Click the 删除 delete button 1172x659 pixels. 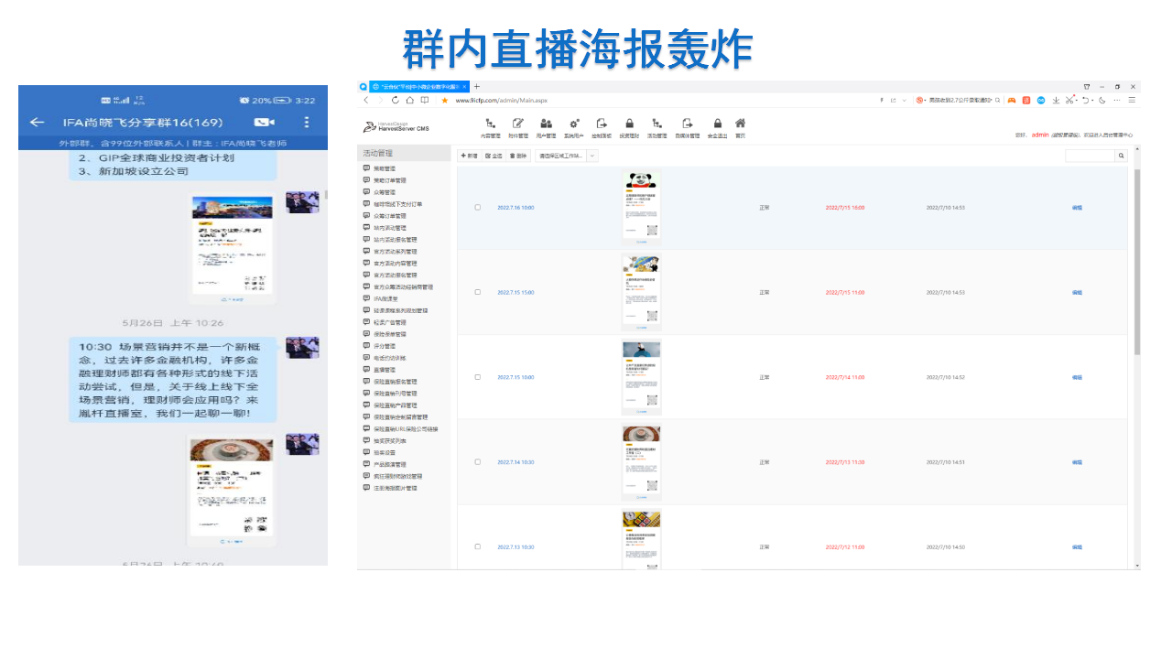[518, 157]
